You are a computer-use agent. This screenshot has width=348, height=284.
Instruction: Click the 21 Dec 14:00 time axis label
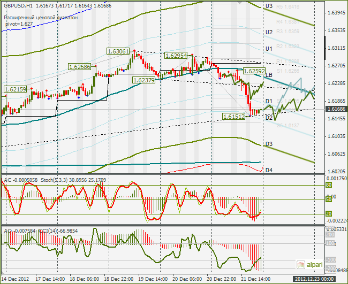pyautogui.click(x=256, y=279)
